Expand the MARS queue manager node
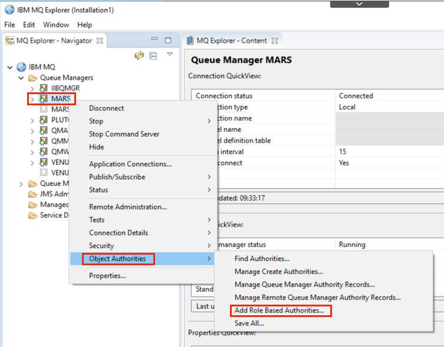Screen dimensions: 444x347 tap(32, 99)
